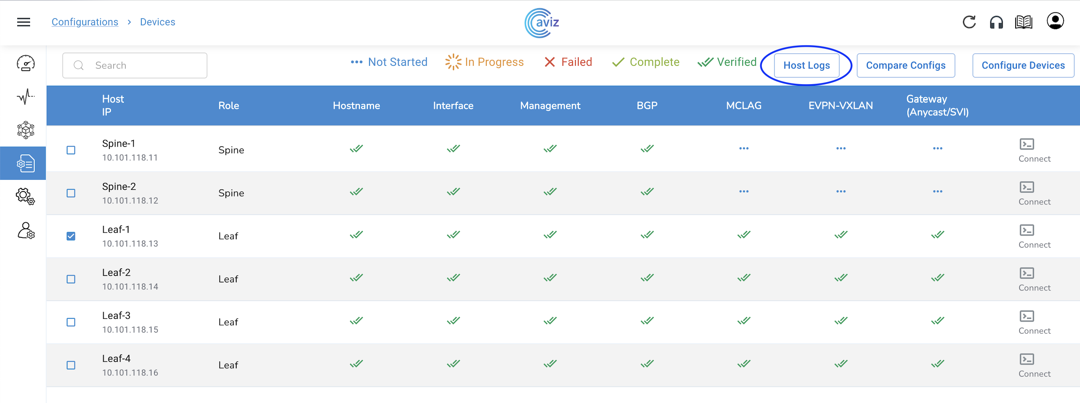
Task: Open the user profile icon
Action: pos(1055,21)
